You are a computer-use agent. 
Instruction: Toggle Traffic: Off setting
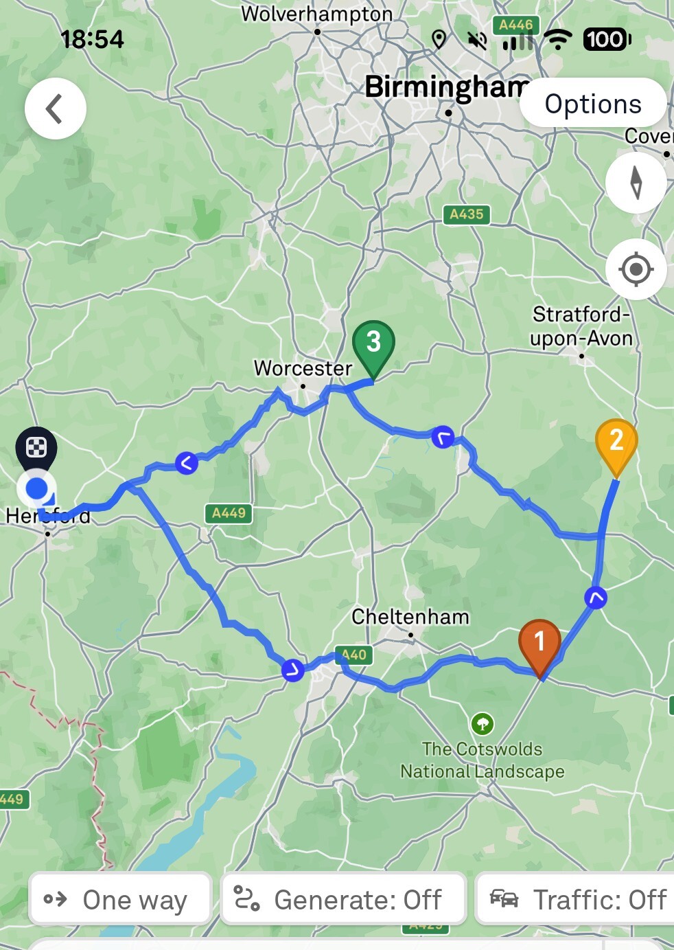575,899
